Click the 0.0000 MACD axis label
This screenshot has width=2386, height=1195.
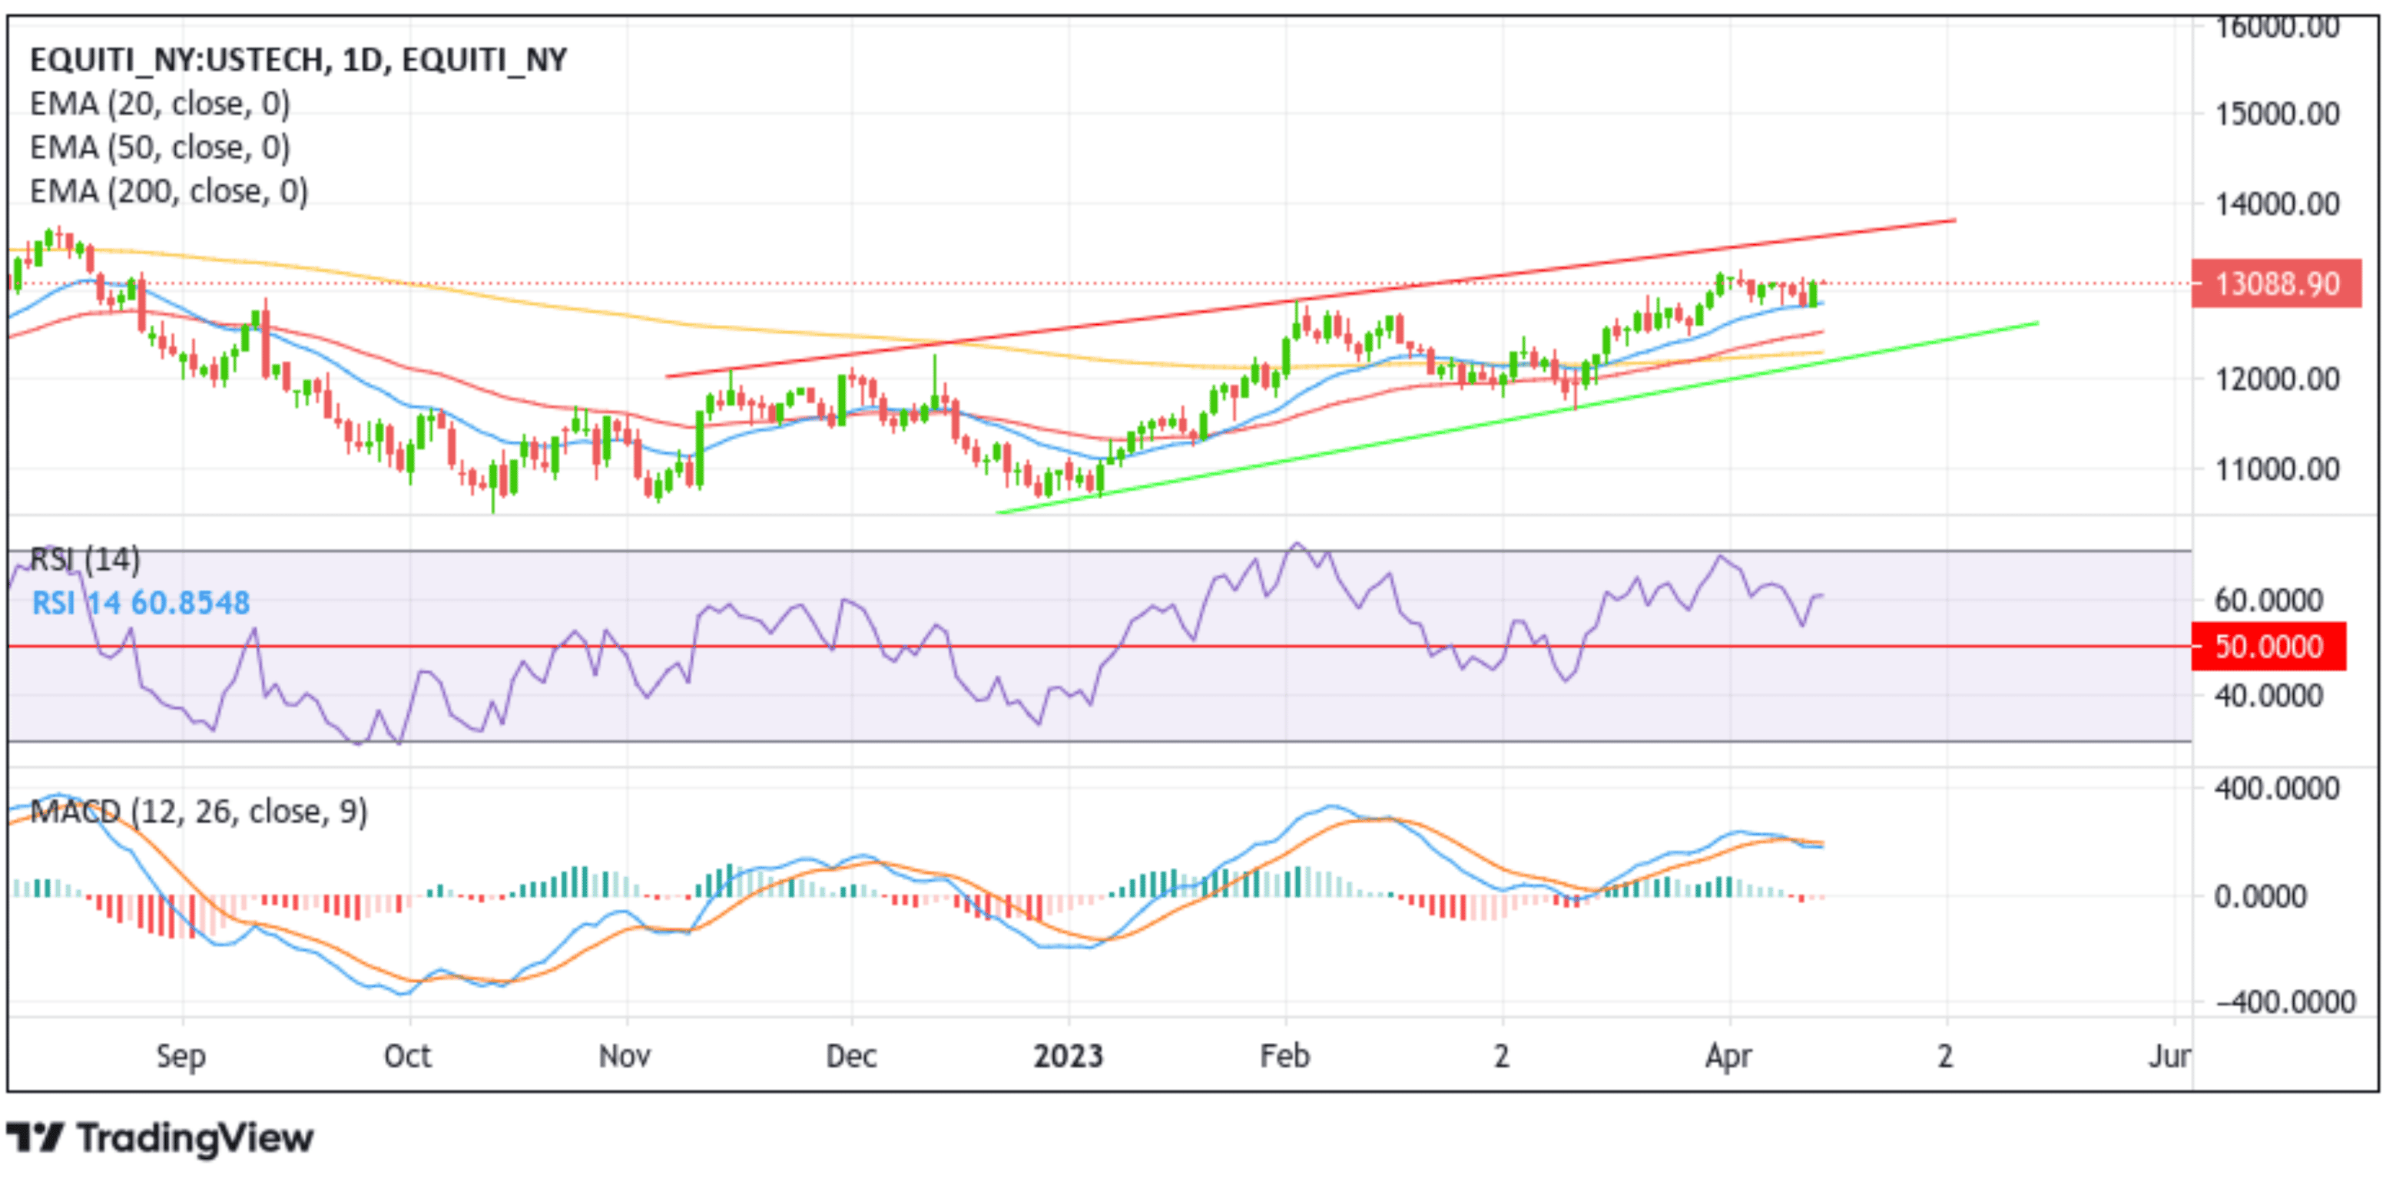click(2260, 897)
